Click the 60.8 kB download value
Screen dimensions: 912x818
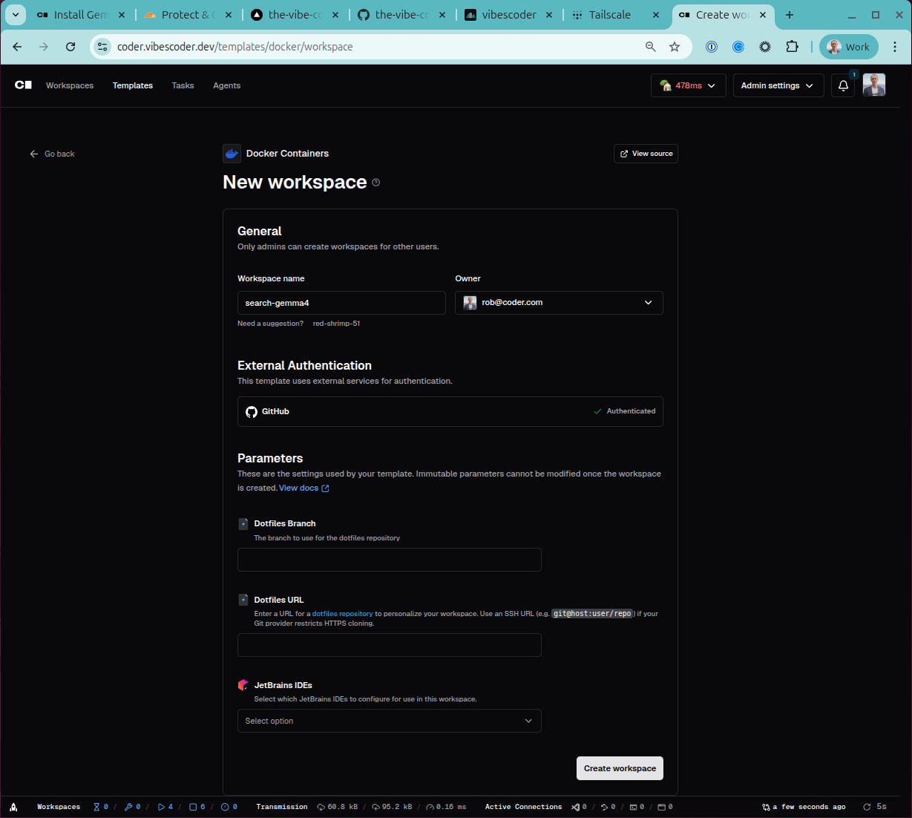(343, 807)
